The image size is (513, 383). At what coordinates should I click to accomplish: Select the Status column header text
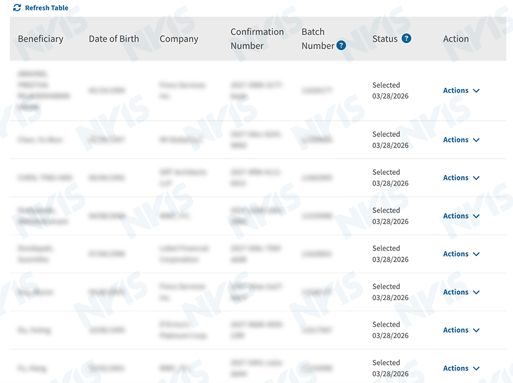pyautogui.click(x=385, y=39)
